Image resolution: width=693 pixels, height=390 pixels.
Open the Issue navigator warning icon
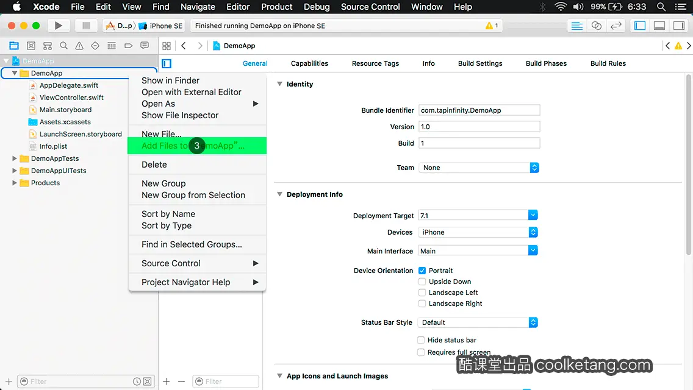pos(79,46)
